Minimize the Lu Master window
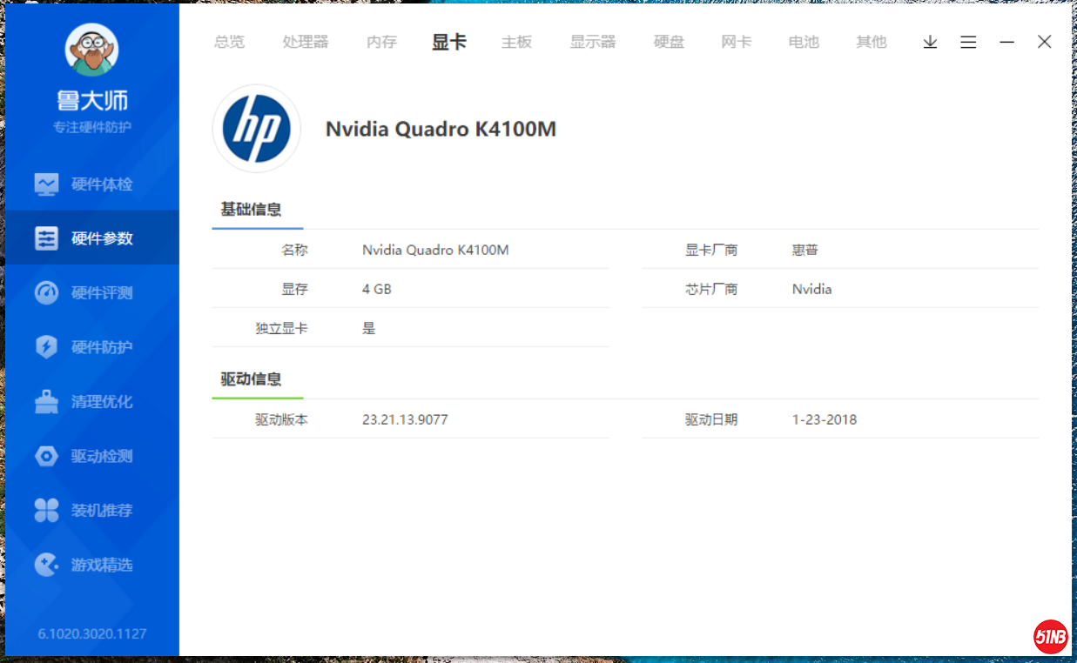Screen dimensions: 1077x663 [x=1006, y=42]
